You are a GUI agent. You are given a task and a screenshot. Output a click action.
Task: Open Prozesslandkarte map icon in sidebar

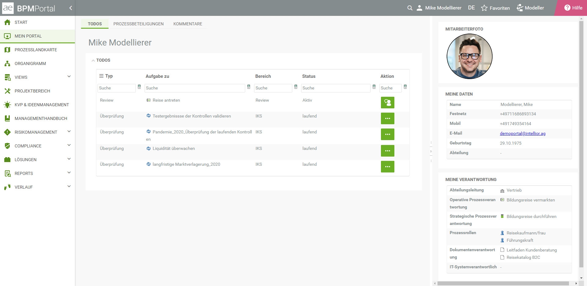tap(7, 50)
